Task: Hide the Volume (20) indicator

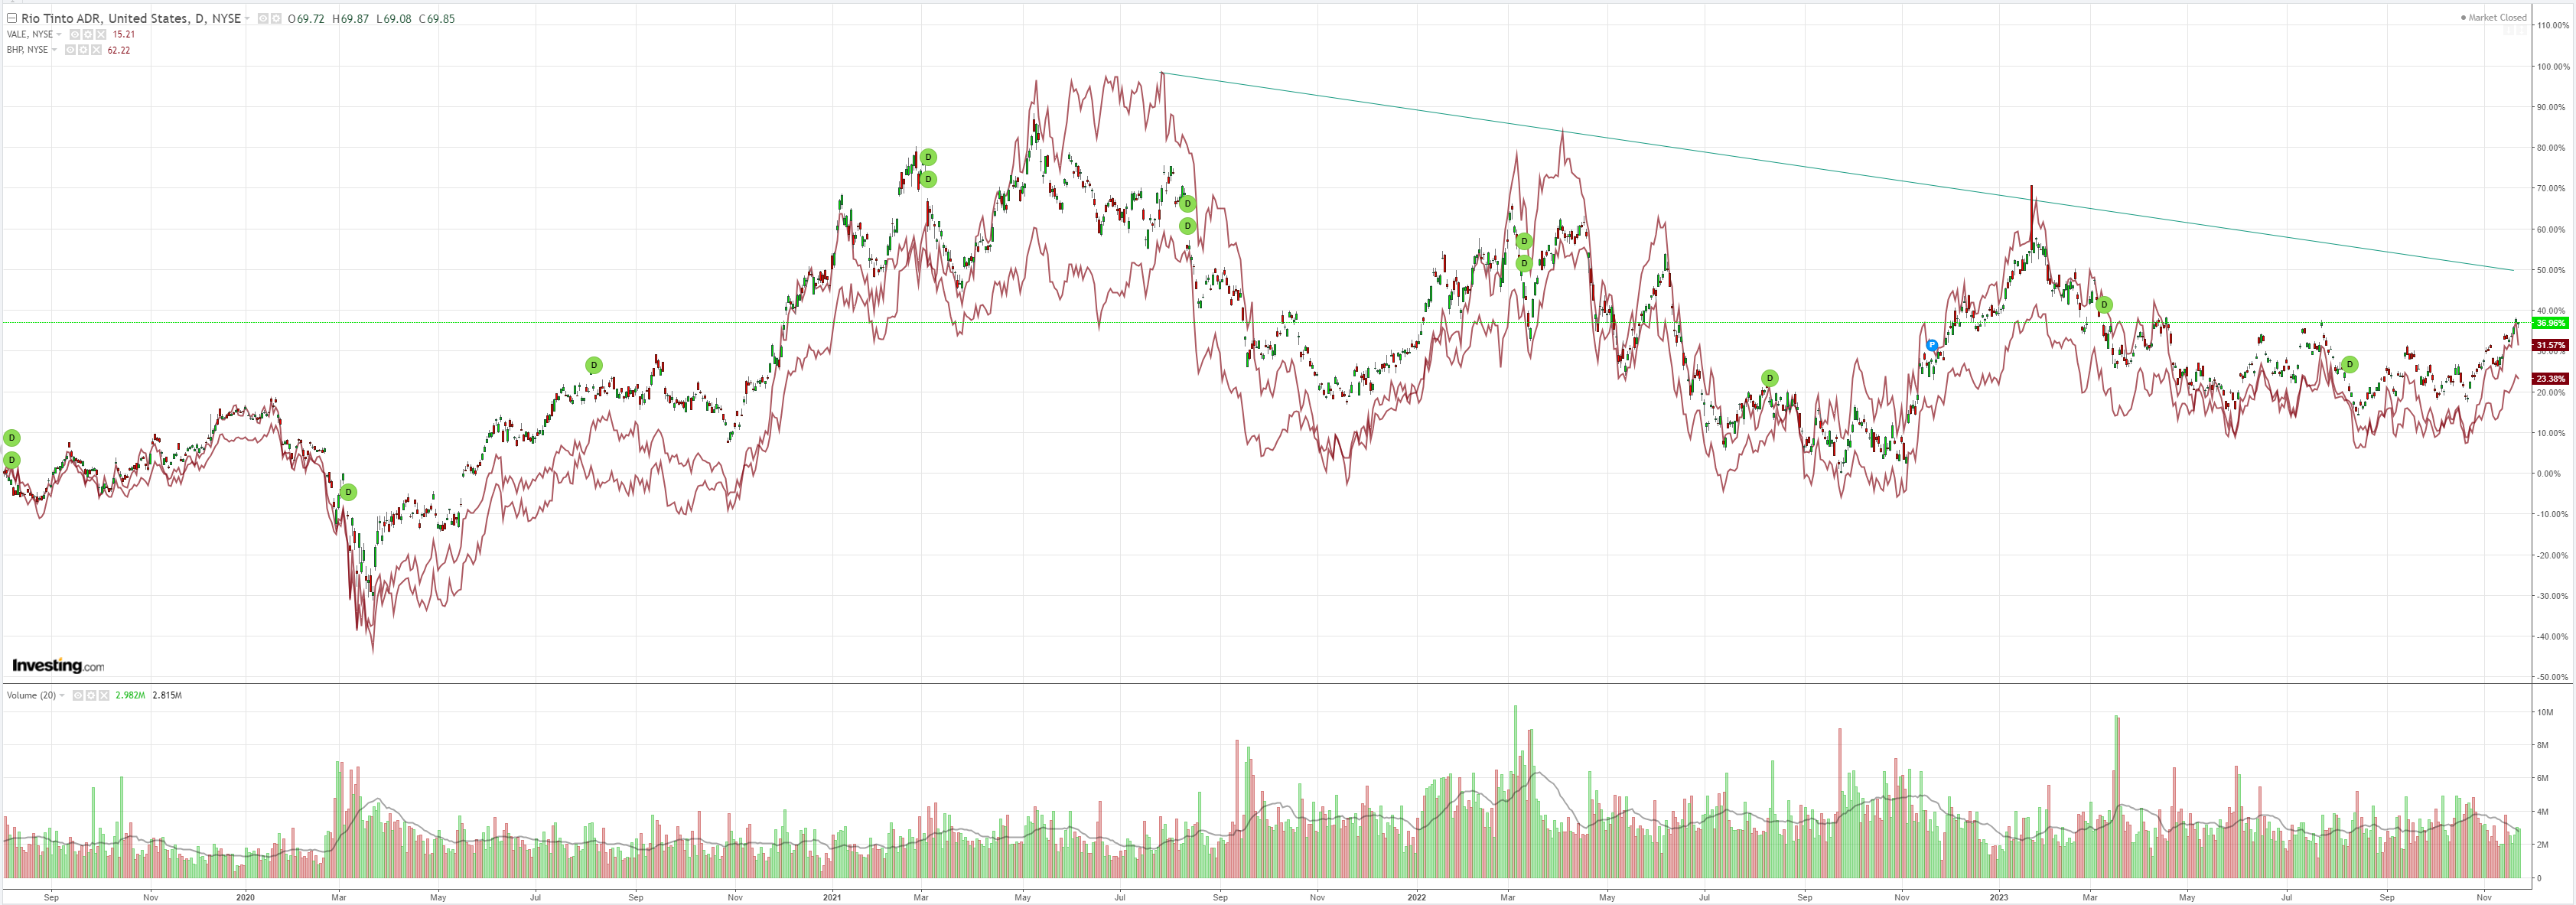Action: (x=78, y=695)
